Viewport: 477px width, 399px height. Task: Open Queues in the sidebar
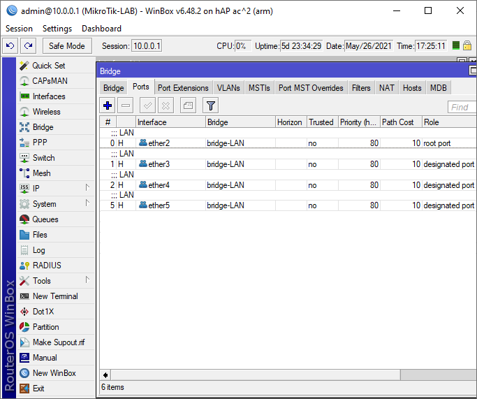[x=56, y=219]
